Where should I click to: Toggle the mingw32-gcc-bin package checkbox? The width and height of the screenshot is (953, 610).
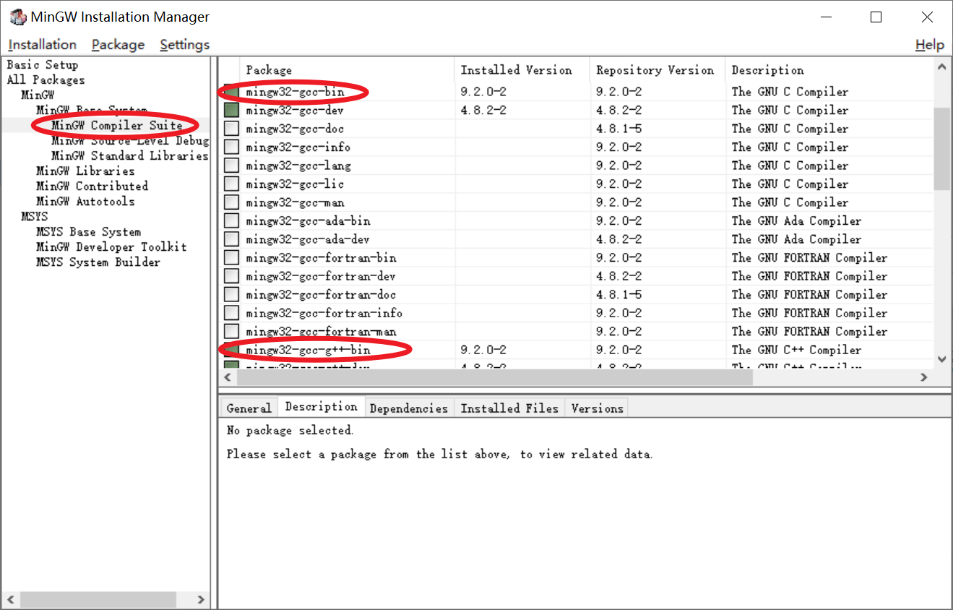pyautogui.click(x=231, y=92)
